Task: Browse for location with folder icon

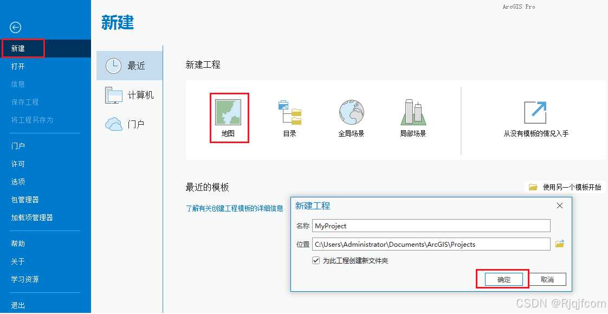Action: [560, 243]
